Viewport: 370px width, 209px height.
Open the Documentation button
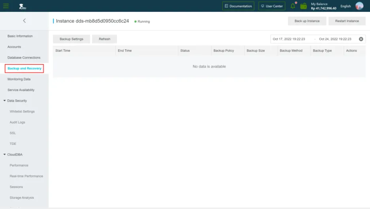point(238,6)
